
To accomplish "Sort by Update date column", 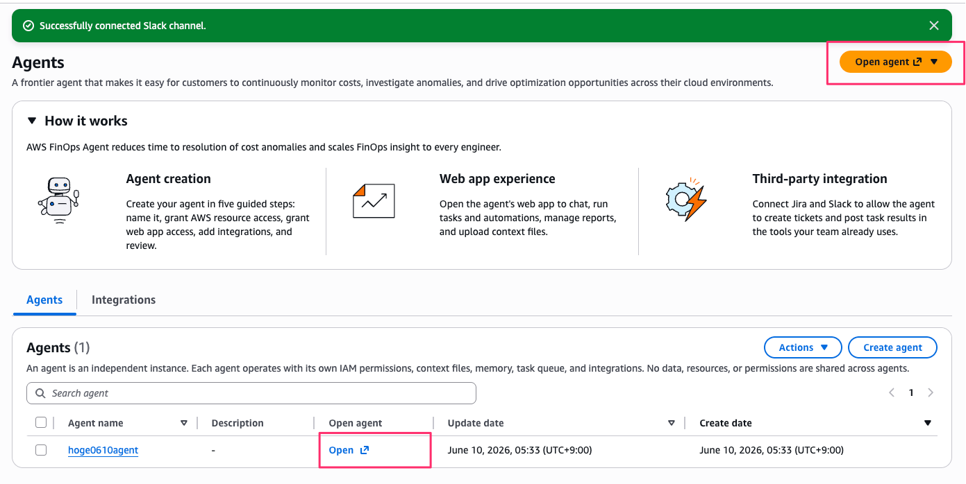I will click(x=672, y=423).
